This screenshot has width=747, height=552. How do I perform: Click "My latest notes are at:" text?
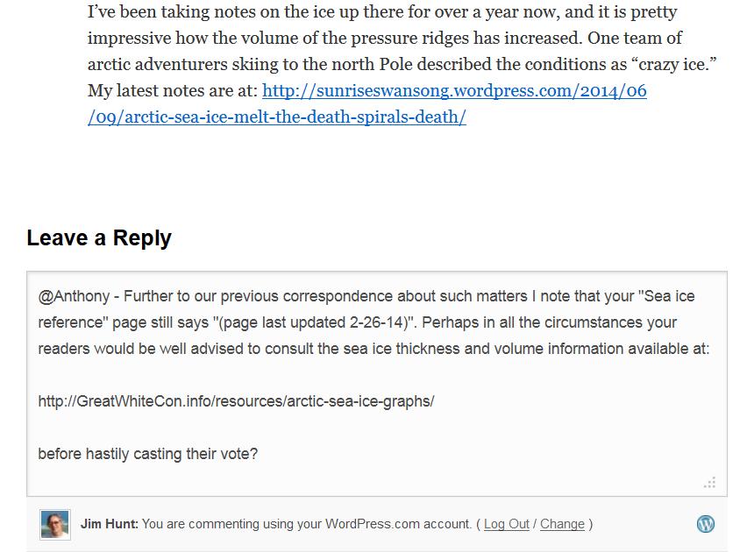[173, 90]
